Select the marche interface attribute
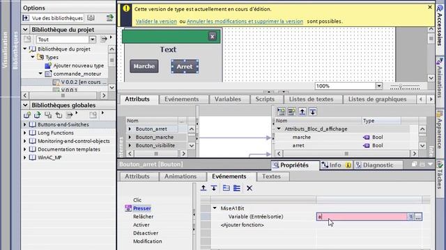This screenshot has width=446, height=250. click(302, 137)
